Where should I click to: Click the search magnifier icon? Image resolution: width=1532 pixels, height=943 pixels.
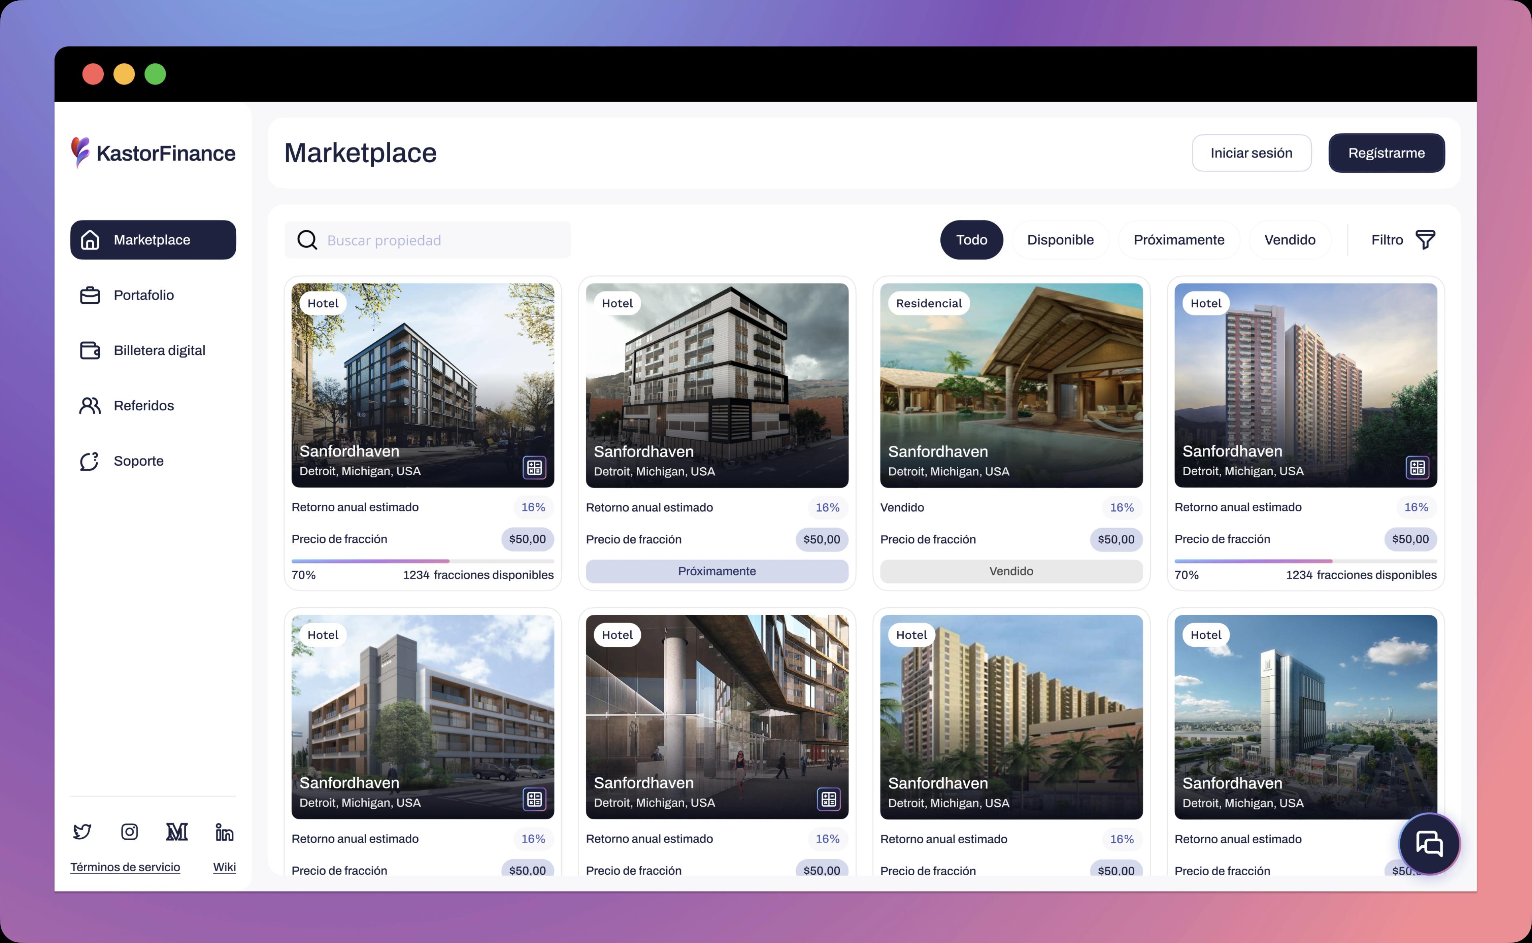pos(307,240)
